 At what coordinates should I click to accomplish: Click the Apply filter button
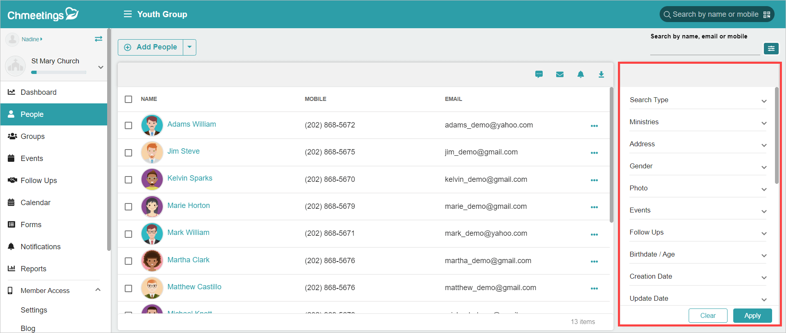click(x=752, y=316)
